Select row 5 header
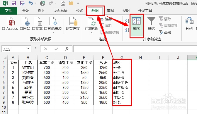The image size is (197, 114). tap(4, 82)
